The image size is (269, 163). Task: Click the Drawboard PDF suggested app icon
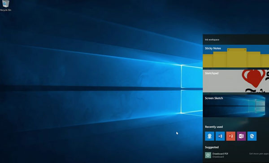point(208,155)
